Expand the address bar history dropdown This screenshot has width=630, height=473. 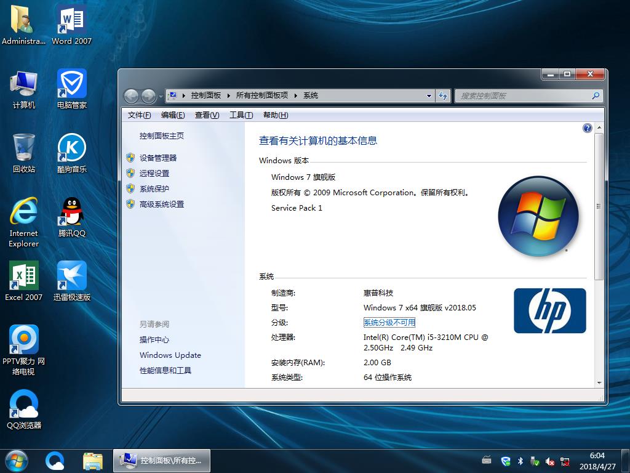click(429, 96)
